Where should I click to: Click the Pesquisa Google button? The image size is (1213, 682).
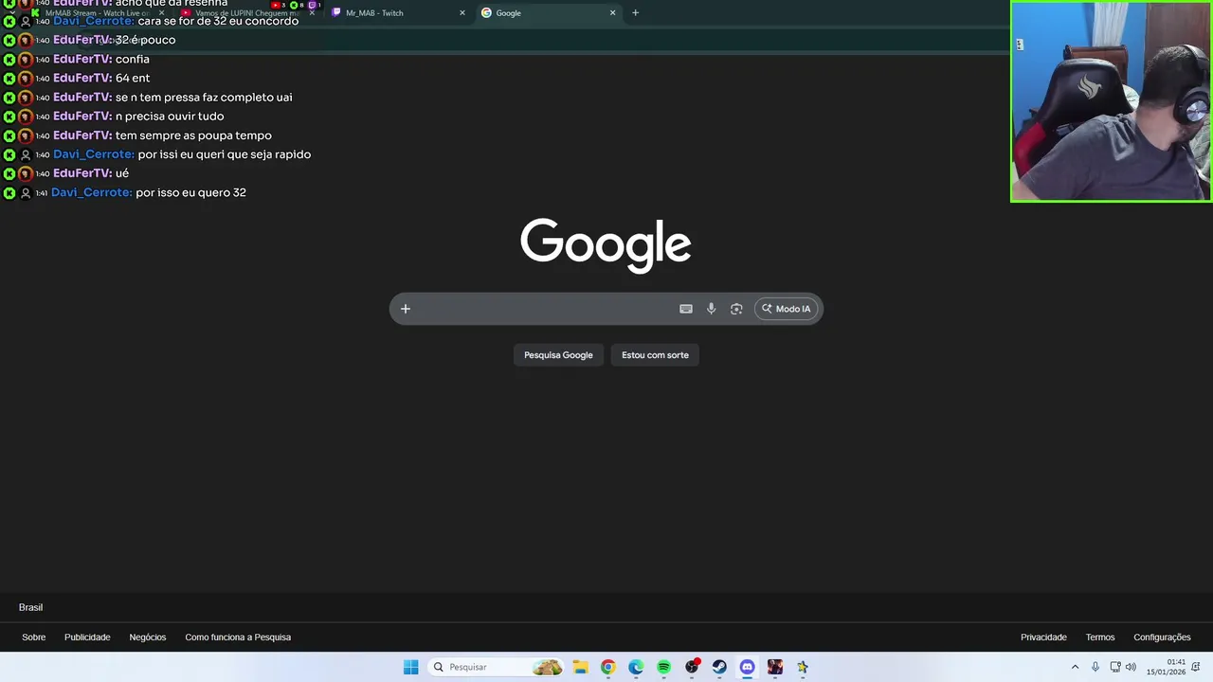coord(558,355)
